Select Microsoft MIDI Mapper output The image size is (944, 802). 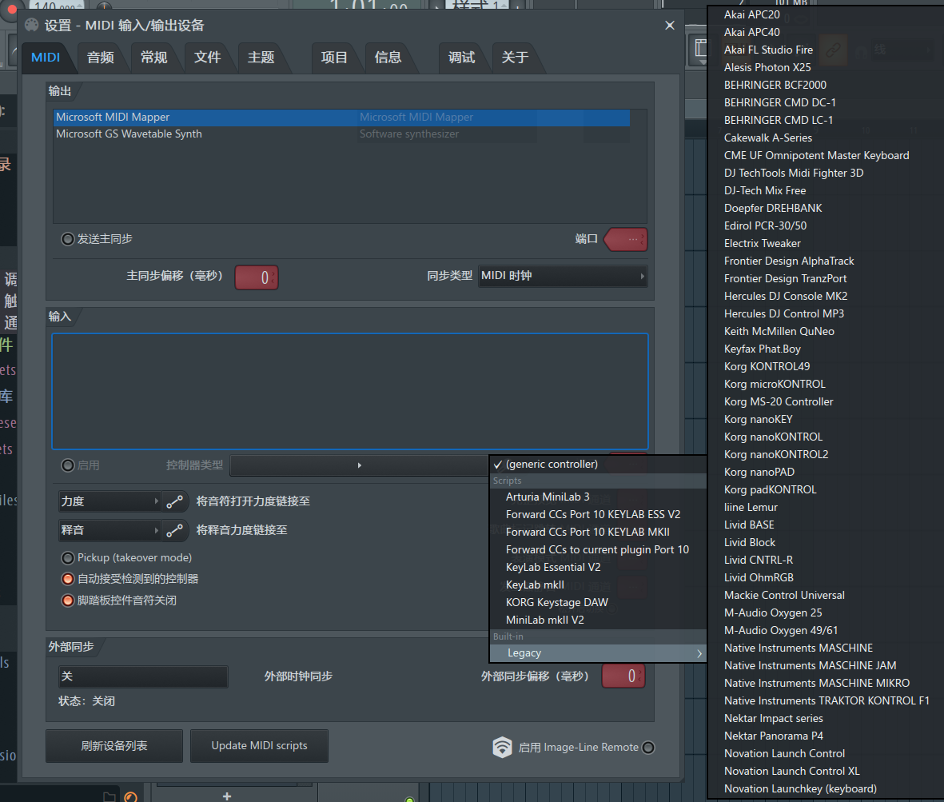point(341,118)
